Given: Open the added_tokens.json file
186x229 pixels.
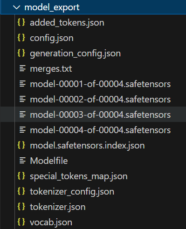Looking at the screenshot, I should point(67,23).
